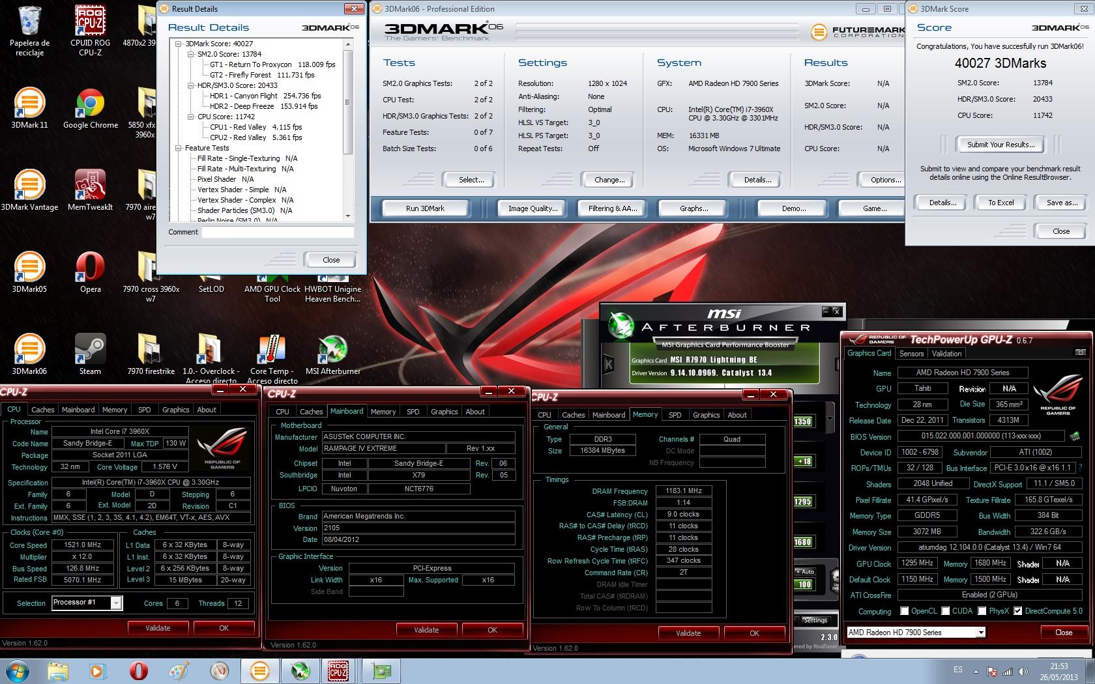Image resolution: width=1095 pixels, height=684 pixels.
Task: Launch Core Temp desktop shortcut
Action: tap(272, 358)
